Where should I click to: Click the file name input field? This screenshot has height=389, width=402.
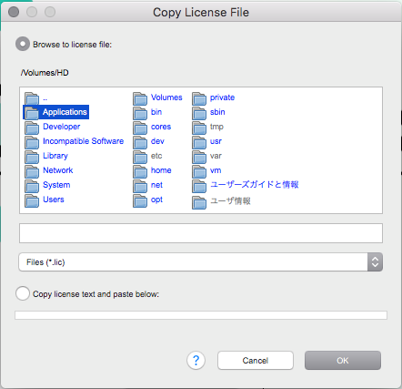pyautogui.click(x=201, y=233)
